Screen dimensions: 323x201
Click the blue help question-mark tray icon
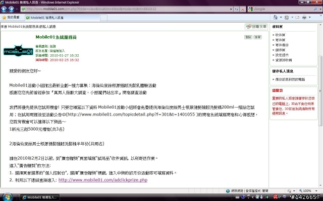(x=243, y=197)
